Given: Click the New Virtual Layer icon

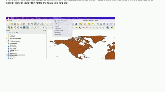Looking at the screenshot, I should coord(28,28).
